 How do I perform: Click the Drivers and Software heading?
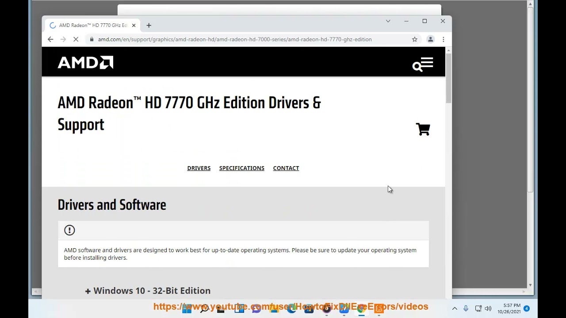[x=112, y=205]
